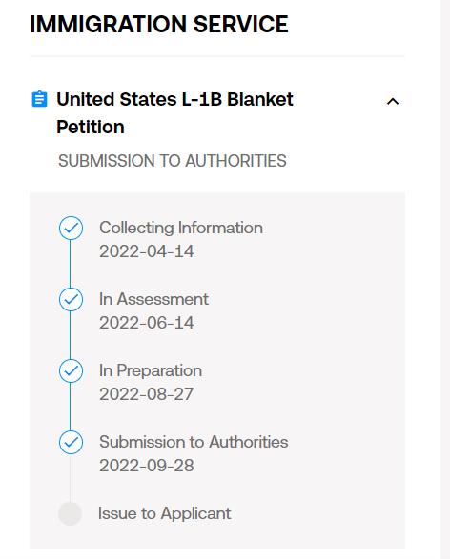Select the Issue to Applicant step label

(165, 513)
